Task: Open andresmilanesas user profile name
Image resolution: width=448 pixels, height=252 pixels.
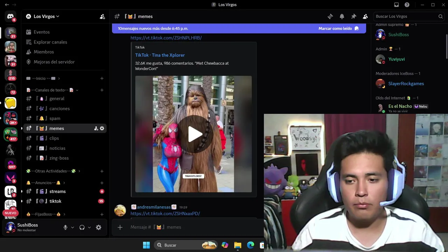Action: pos(154,207)
